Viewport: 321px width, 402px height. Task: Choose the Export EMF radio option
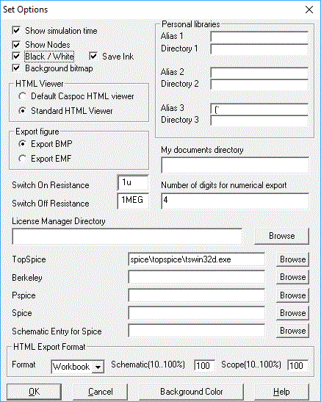(23, 159)
